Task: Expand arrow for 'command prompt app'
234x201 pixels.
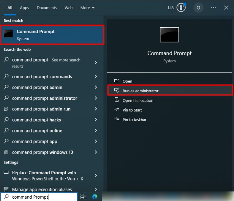Action: point(96,141)
